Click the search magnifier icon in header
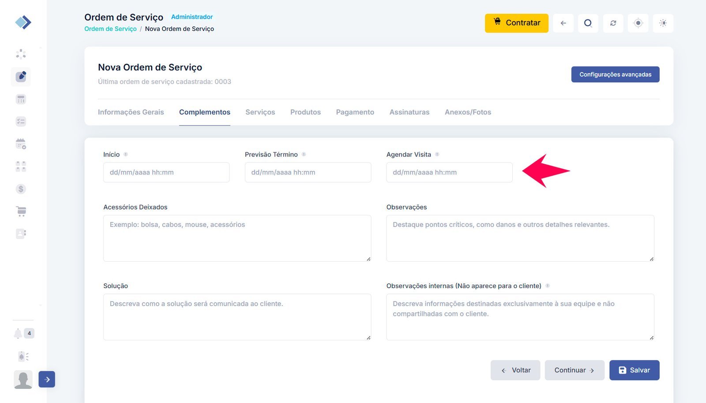This screenshot has height=403, width=706. click(x=588, y=23)
